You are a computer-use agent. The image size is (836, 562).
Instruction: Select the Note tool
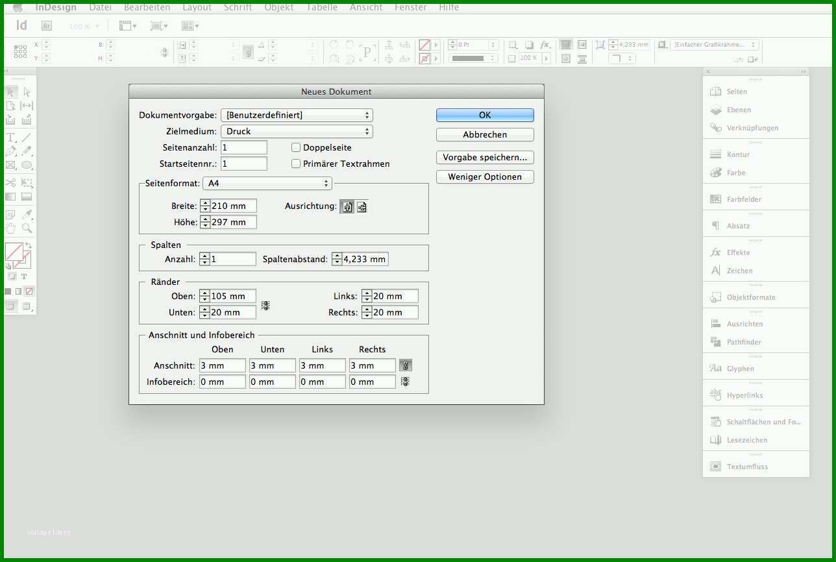click(x=11, y=215)
